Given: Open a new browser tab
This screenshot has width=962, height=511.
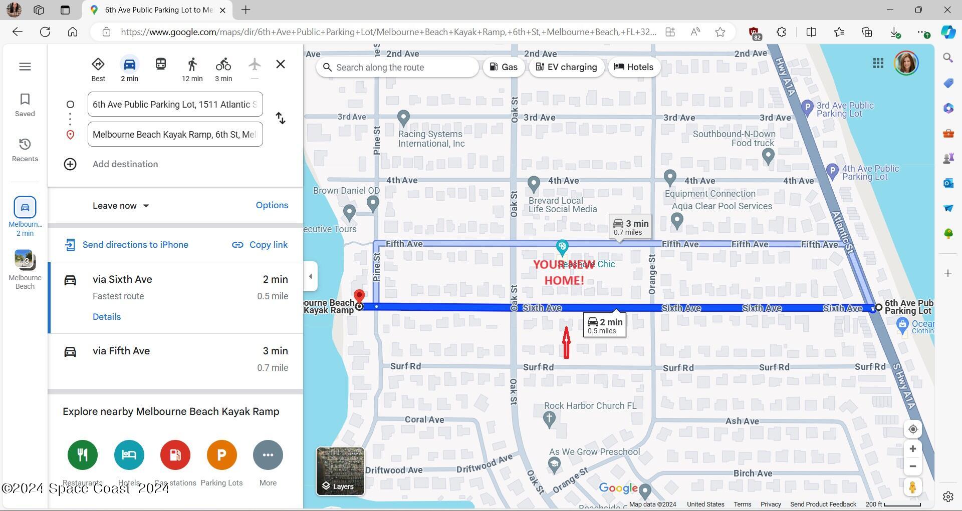Looking at the screenshot, I should click(246, 10).
